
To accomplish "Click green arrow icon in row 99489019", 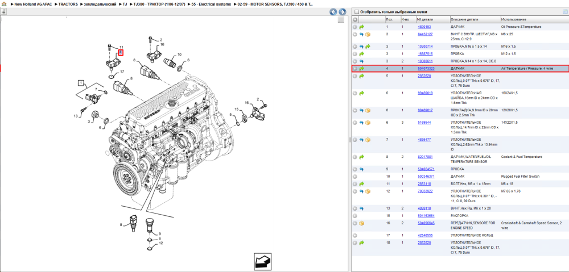I will [362, 94].
